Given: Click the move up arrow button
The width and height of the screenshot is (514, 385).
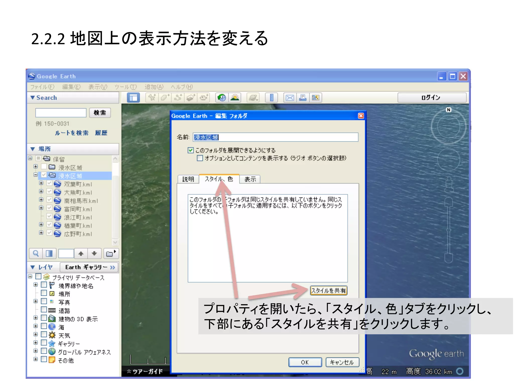Looking at the screenshot, I should click(x=81, y=253).
